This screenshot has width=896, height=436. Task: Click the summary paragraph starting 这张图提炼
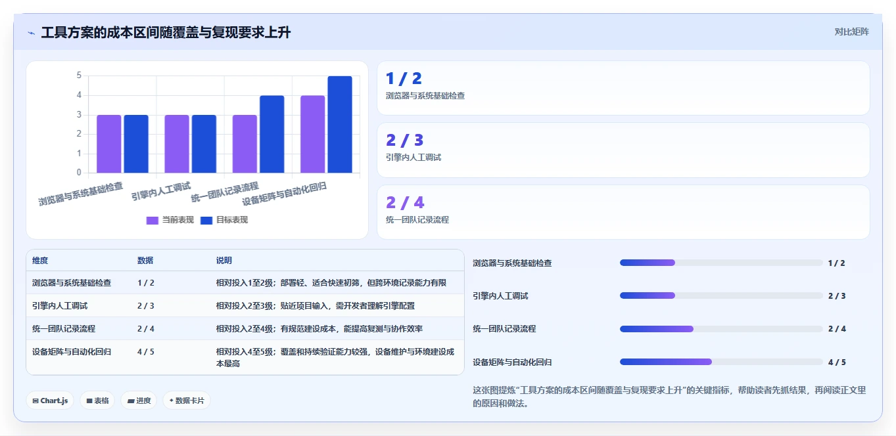669,397
